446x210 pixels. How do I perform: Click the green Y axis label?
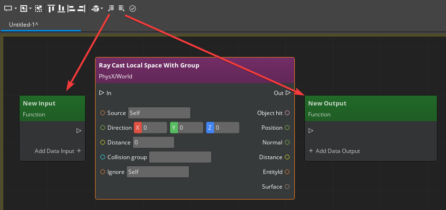pyautogui.click(x=174, y=128)
